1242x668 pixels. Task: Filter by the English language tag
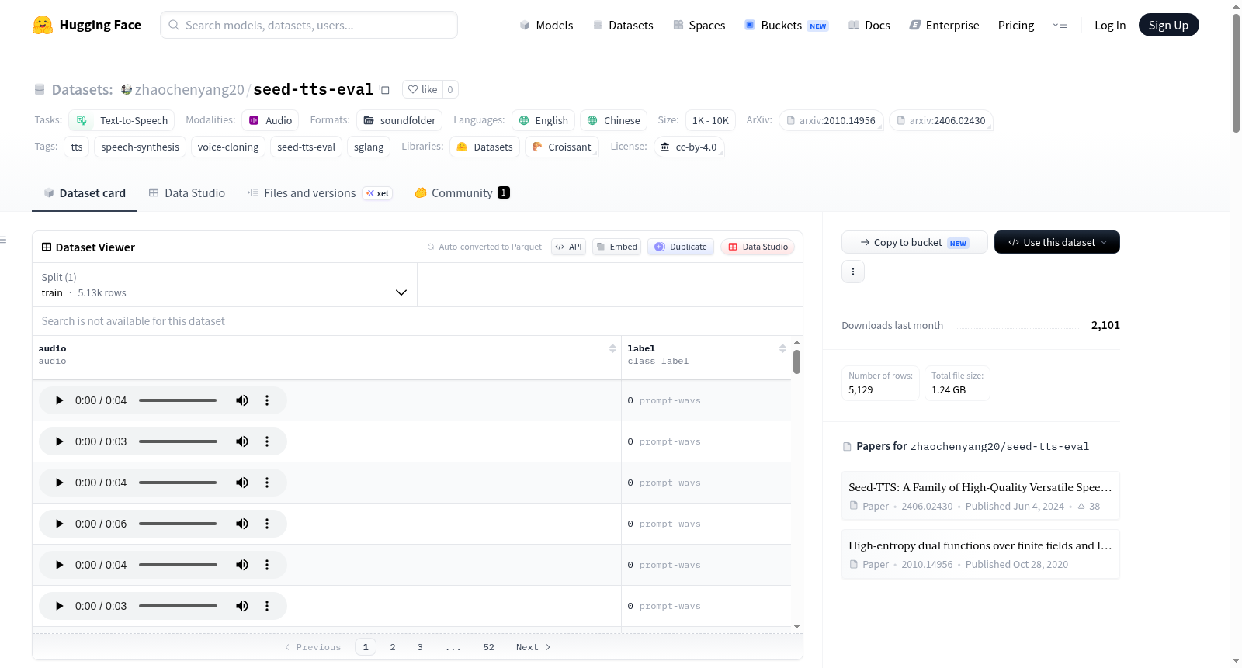click(x=543, y=120)
